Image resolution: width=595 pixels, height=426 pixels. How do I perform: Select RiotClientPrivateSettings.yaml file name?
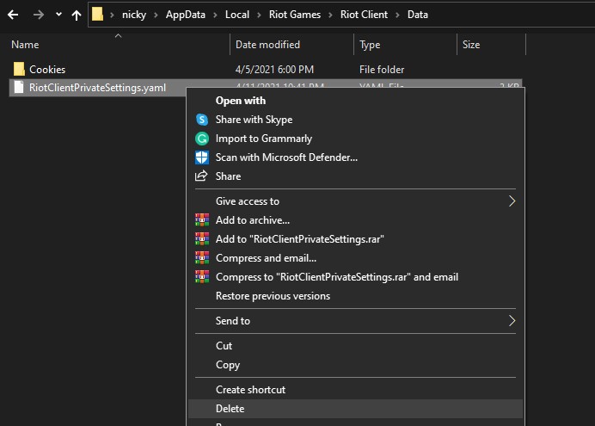[x=97, y=88]
